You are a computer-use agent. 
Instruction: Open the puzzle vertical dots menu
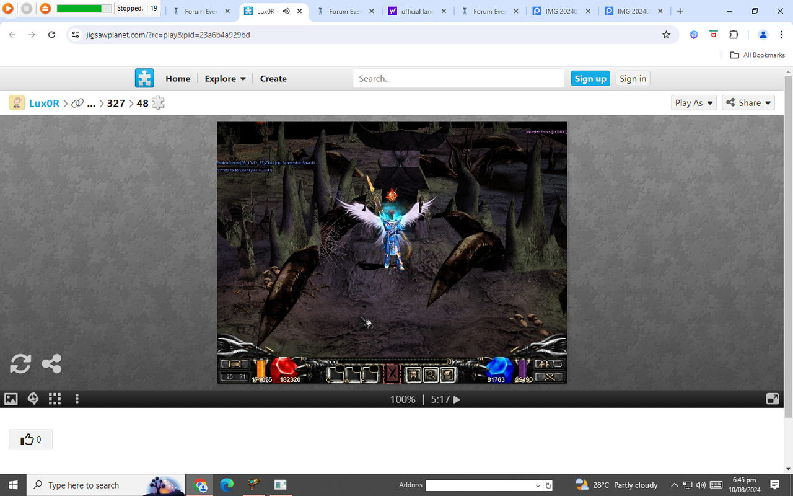pyautogui.click(x=77, y=399)
